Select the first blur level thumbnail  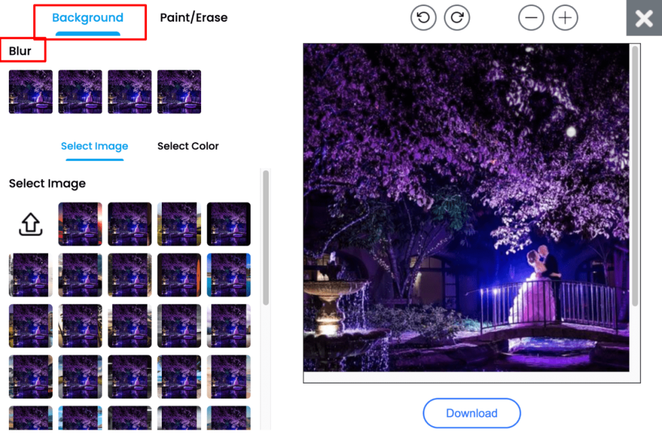point(30,91)
